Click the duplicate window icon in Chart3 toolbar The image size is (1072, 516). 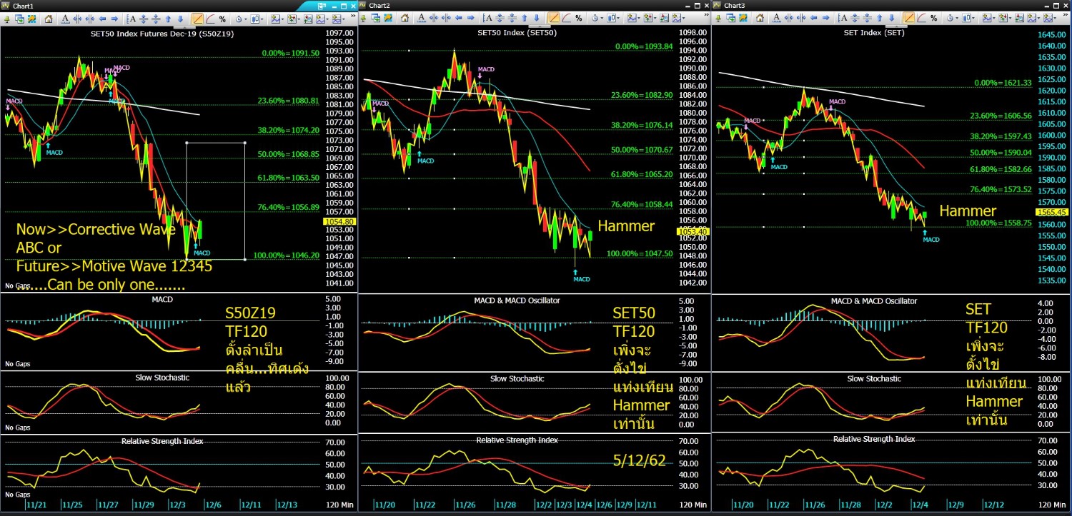tap(732, 19)
